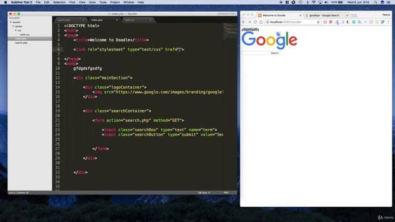
Task: Click the teal round extension icon
Action: pyautogui.click(x=354, y=22)
